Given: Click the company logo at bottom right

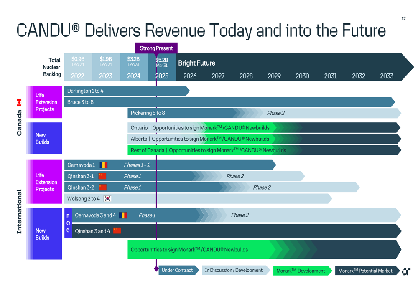Looking at the screenshot, I should click(406, 272).
